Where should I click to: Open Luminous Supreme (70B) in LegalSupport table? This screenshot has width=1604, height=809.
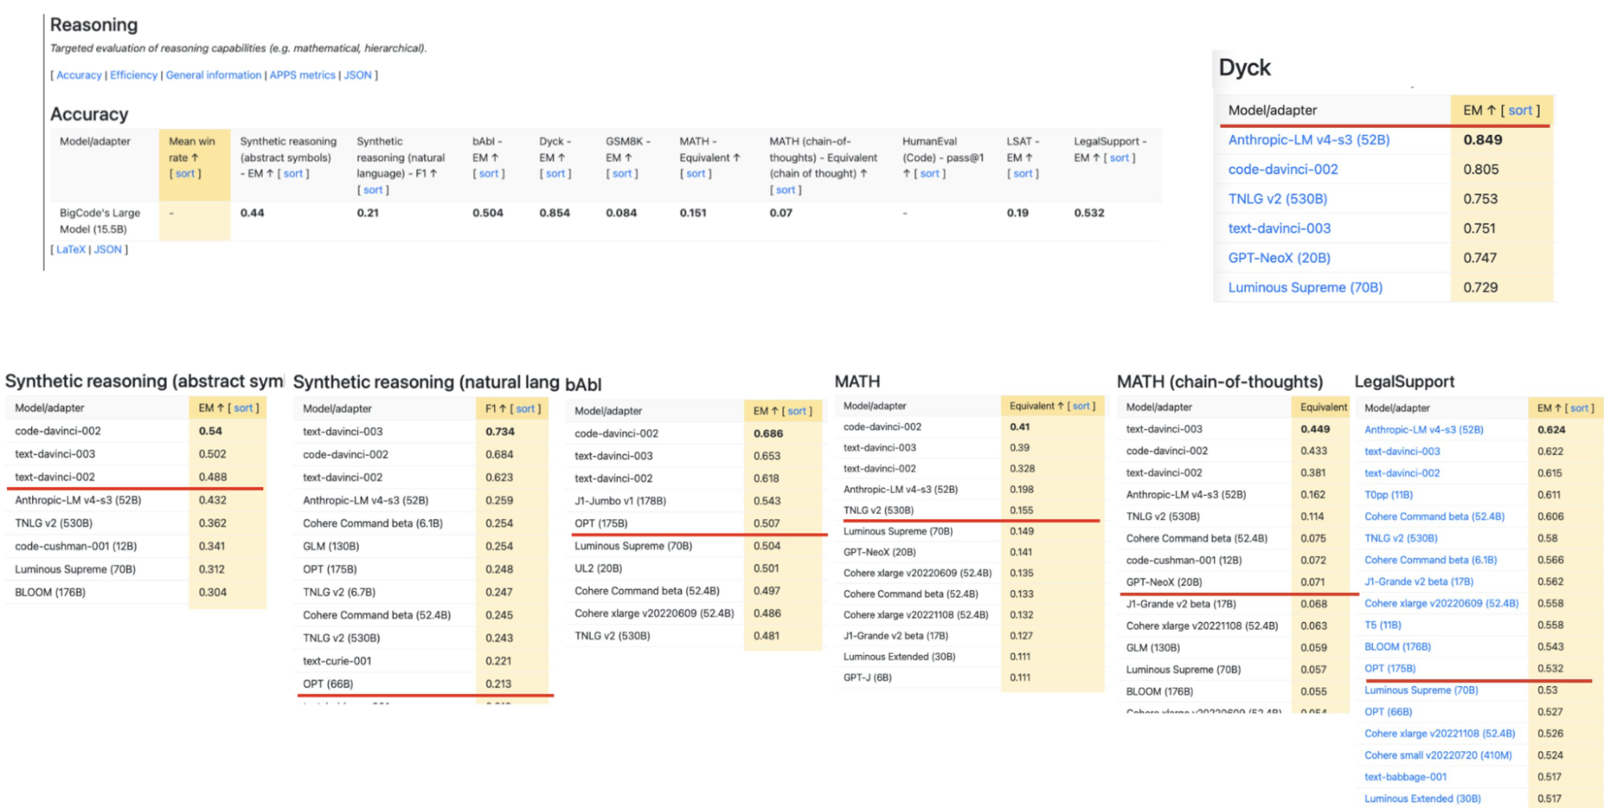pos(1420,690)
